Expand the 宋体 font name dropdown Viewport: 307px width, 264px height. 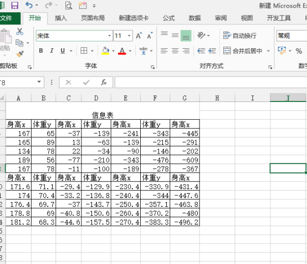tap(109, 35)
